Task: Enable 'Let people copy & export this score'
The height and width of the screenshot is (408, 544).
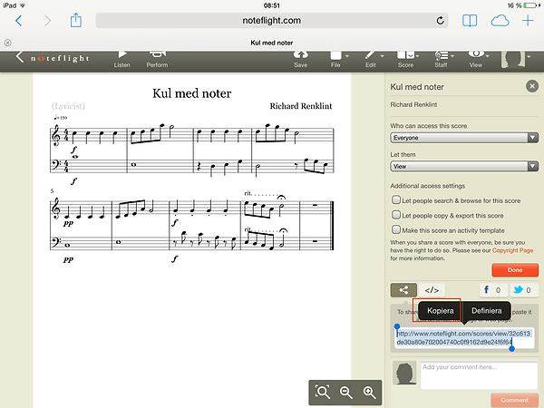Action: pyautogui.click(x=396, y=215)
